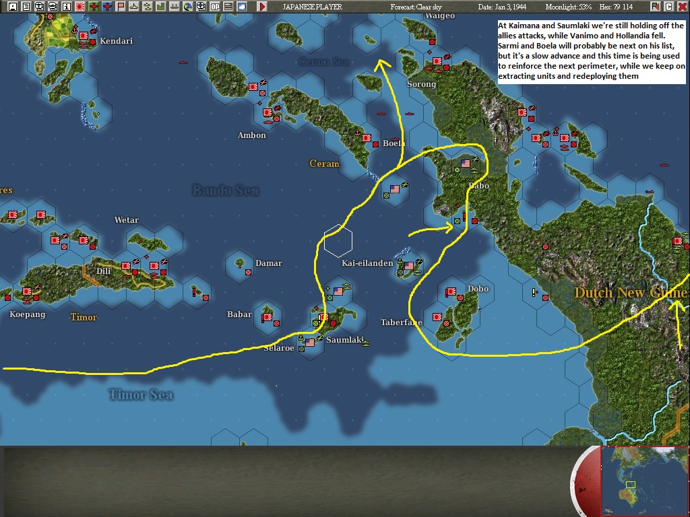
Task: Click the red arrow end turn button
Action: click(x=262, y=7)
